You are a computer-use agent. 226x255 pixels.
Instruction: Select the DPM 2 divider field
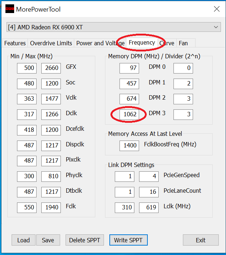pyautogui.click(x=183, y=99)
